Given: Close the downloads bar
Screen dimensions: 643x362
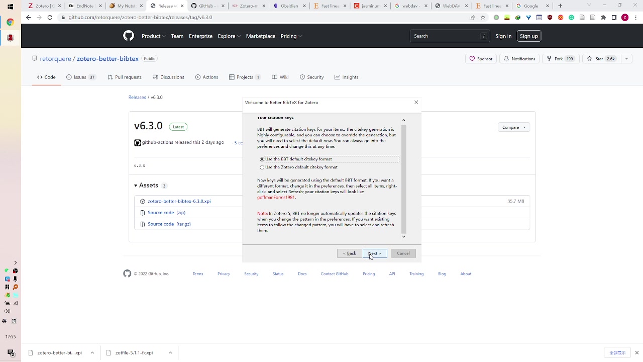Looking at the screenshot, I should tap(637, 353).
